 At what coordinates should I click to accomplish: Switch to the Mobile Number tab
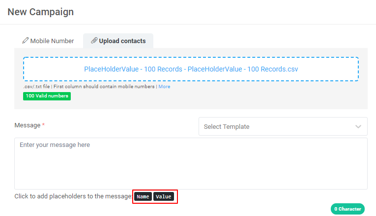coord(48,41)
